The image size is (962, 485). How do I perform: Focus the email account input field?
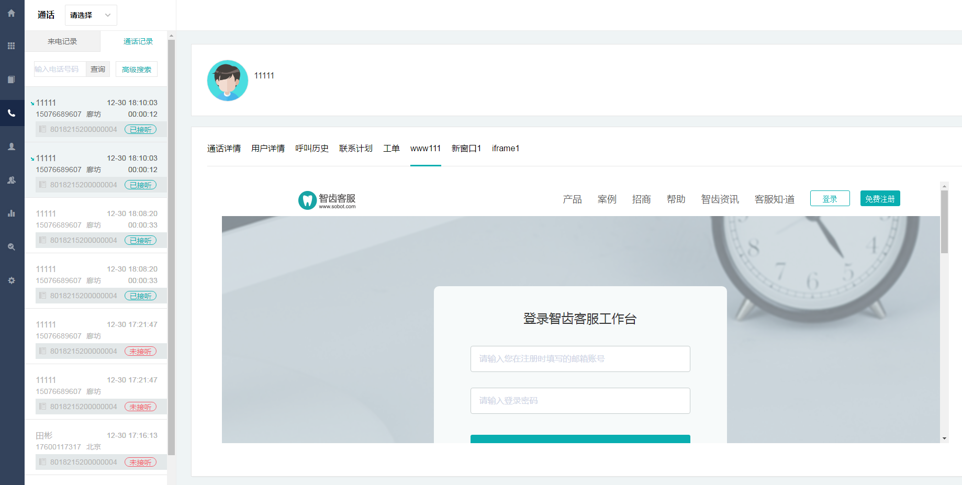point(580,359)
